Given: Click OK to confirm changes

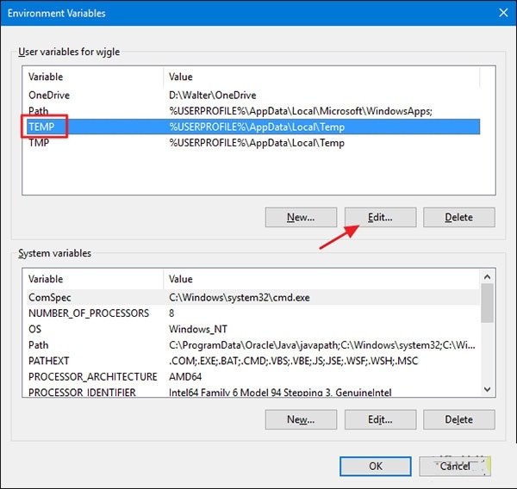Looking at the screenshot, I should (x=376, y=466).
